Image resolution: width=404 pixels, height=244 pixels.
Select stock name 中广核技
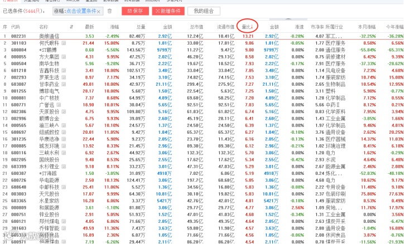pyautogui.click(x=49, y=97)
